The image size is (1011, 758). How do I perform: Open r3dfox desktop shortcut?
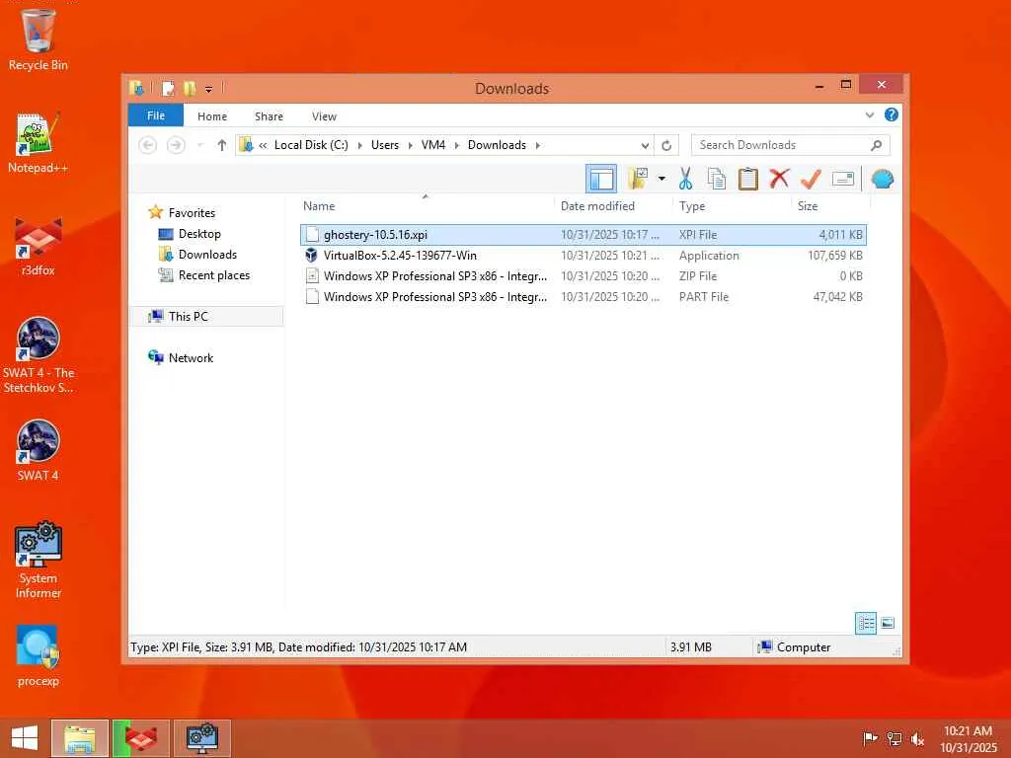(39, 246)
